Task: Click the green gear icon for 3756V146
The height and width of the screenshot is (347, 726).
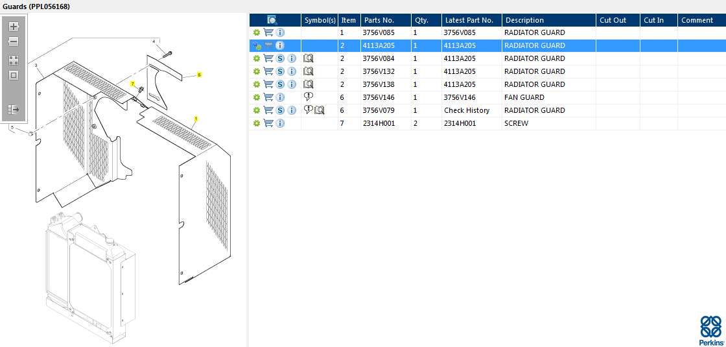Action: point(257,97)
